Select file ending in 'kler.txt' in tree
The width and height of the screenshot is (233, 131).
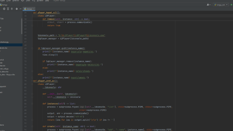pyautogui.click(x=3, y=66)
